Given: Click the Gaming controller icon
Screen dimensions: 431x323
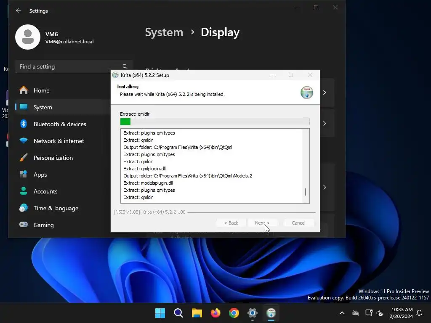Looking at the screenshot, I should [24, 225].
